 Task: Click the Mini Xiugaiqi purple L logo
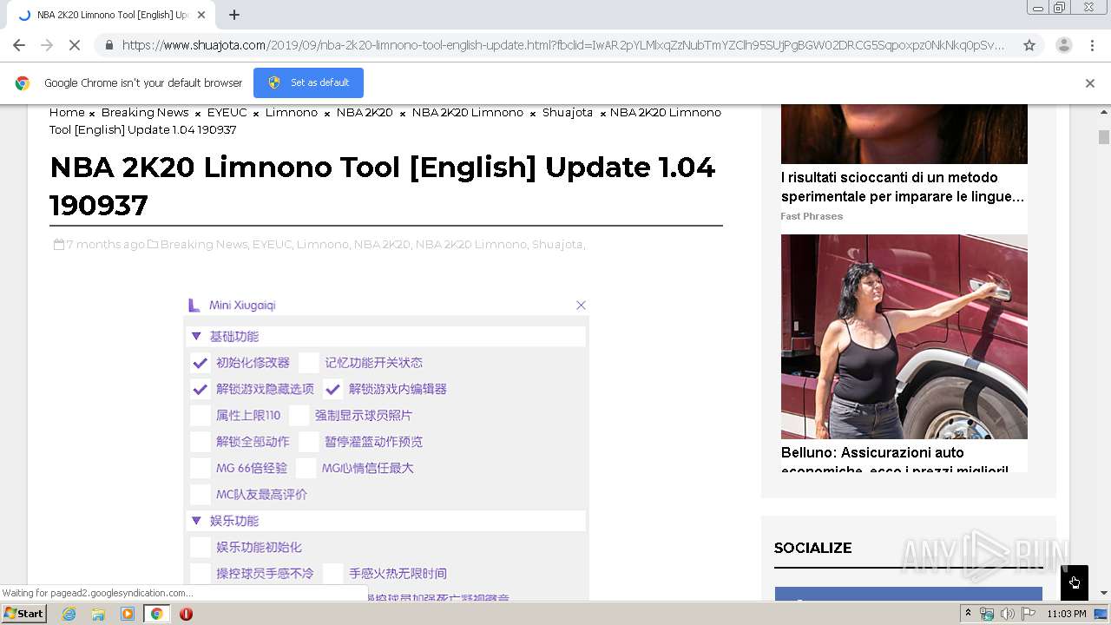(194, 305)
